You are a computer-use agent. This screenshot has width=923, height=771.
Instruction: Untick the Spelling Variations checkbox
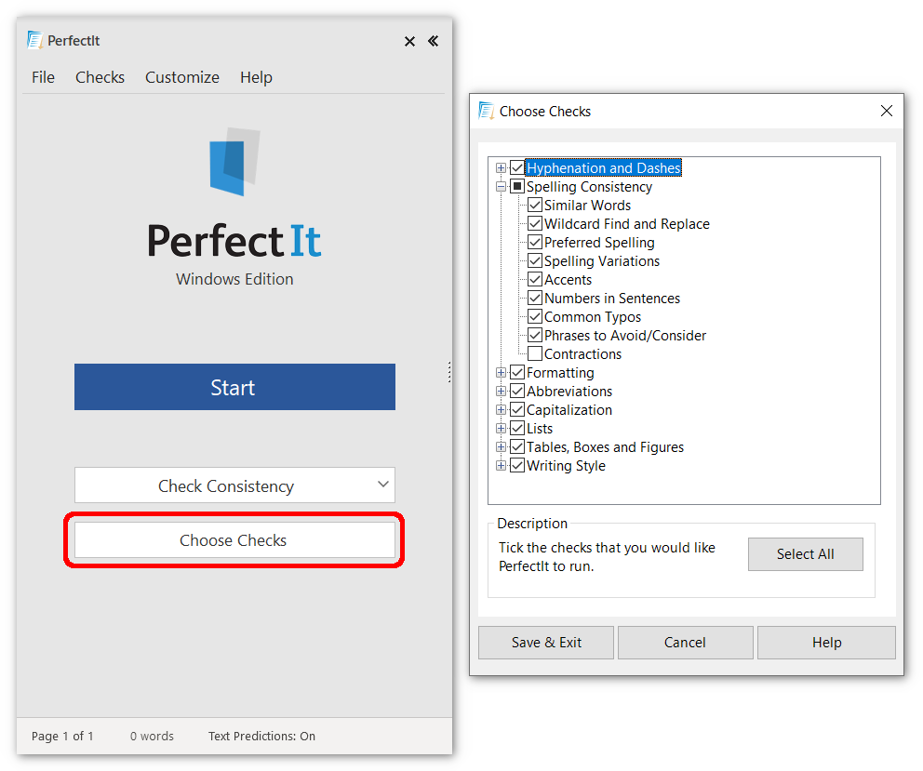(535, 260)
